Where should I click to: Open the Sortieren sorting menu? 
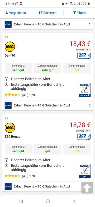[x=47, y=13]
